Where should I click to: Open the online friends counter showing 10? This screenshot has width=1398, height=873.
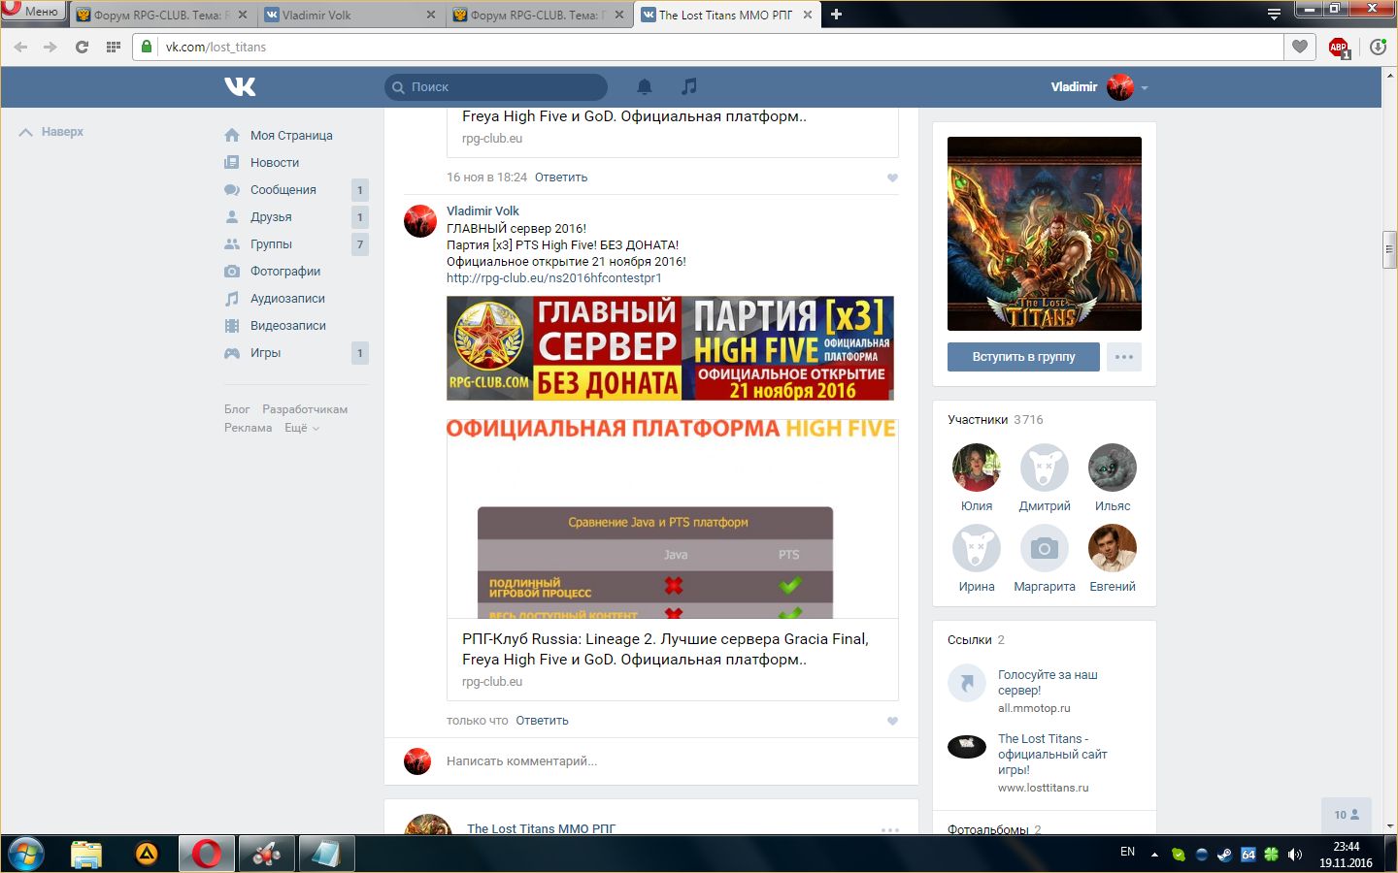click(1347, 816)
